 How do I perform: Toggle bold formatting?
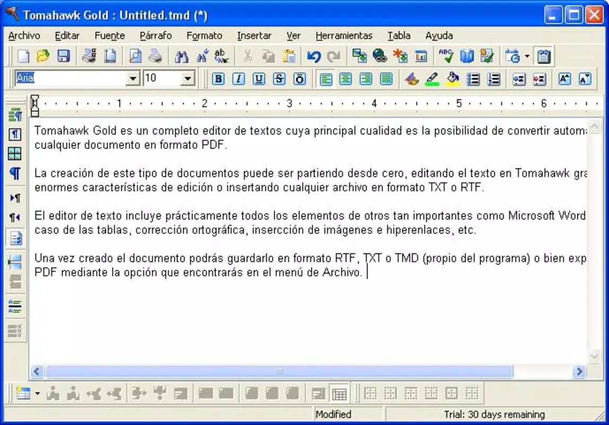[x=218, y=79]
